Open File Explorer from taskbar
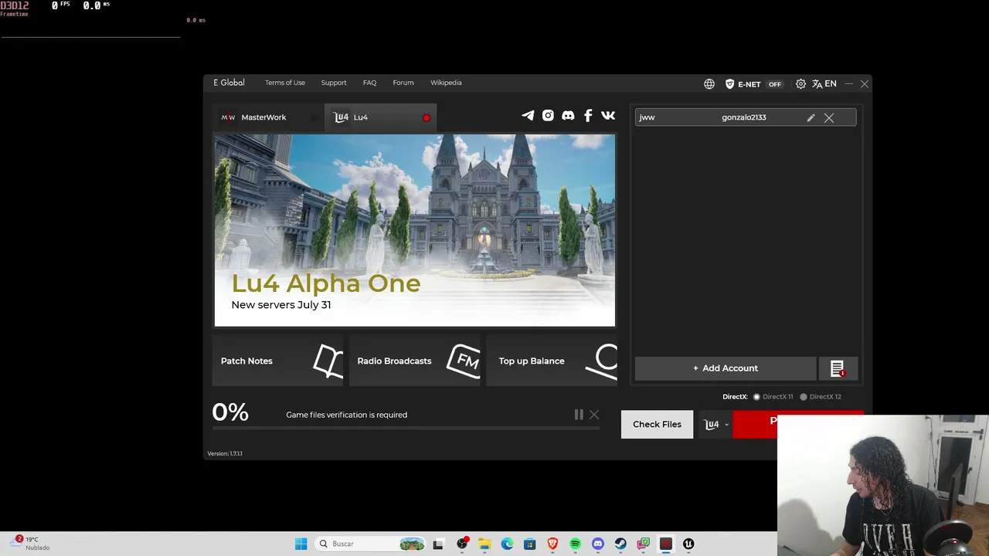 pyautogui.click(x=484, y=544)
